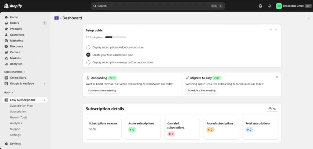The image size is (313, 149).
Task: Click the setup guide progress bar
Action: pyautogui.click(x=115, y=37)
